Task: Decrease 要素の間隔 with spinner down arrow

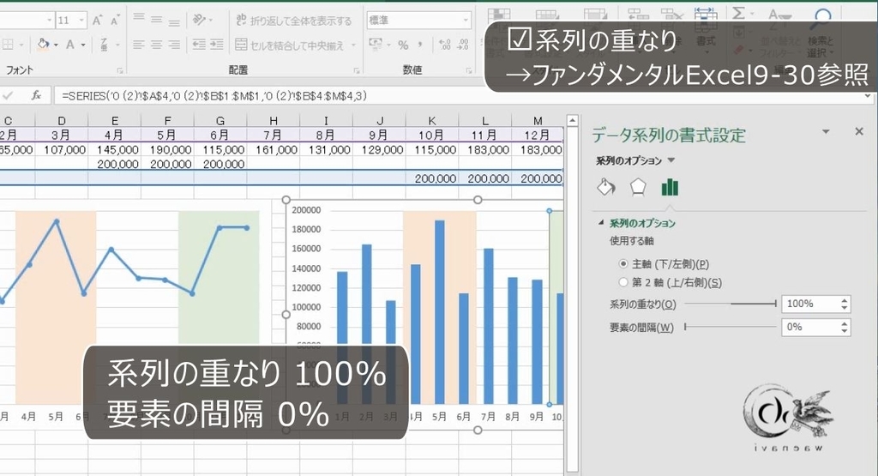Action: click(x=845, y=331)
